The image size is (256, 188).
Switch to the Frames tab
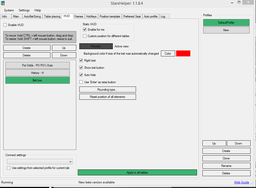79,16
